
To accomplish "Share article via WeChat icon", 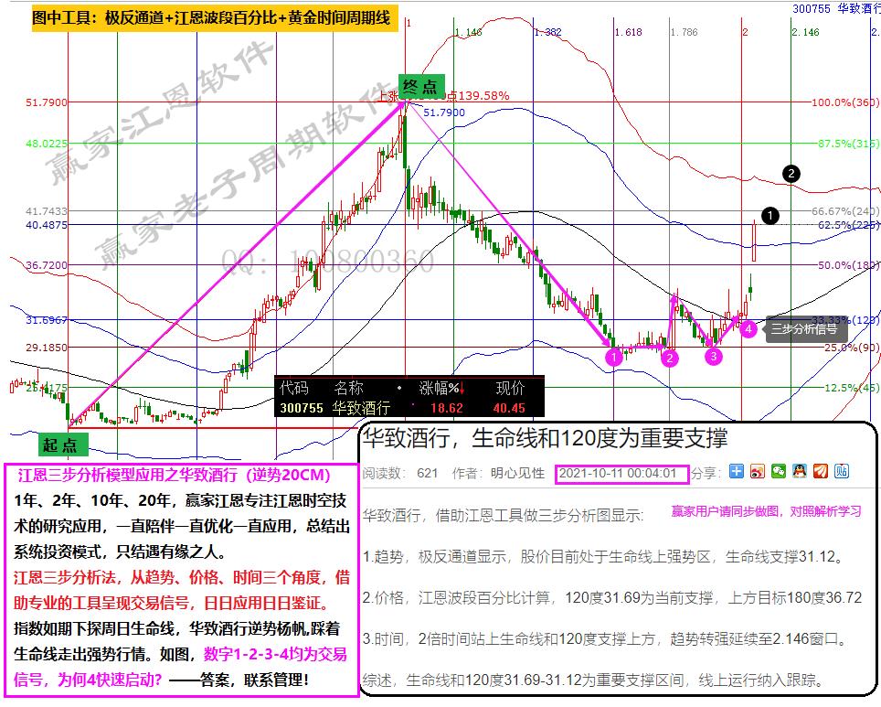I will [x=778, y=472].
